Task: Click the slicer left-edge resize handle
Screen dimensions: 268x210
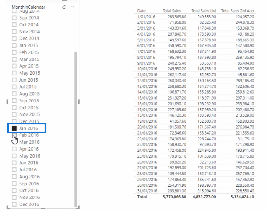Action: pos(7,102)
